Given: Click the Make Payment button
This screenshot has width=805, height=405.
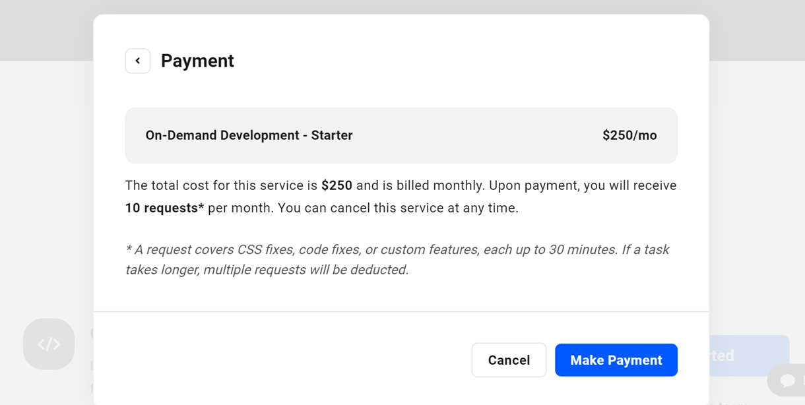Looking at the screenshot, I should 616,360.
